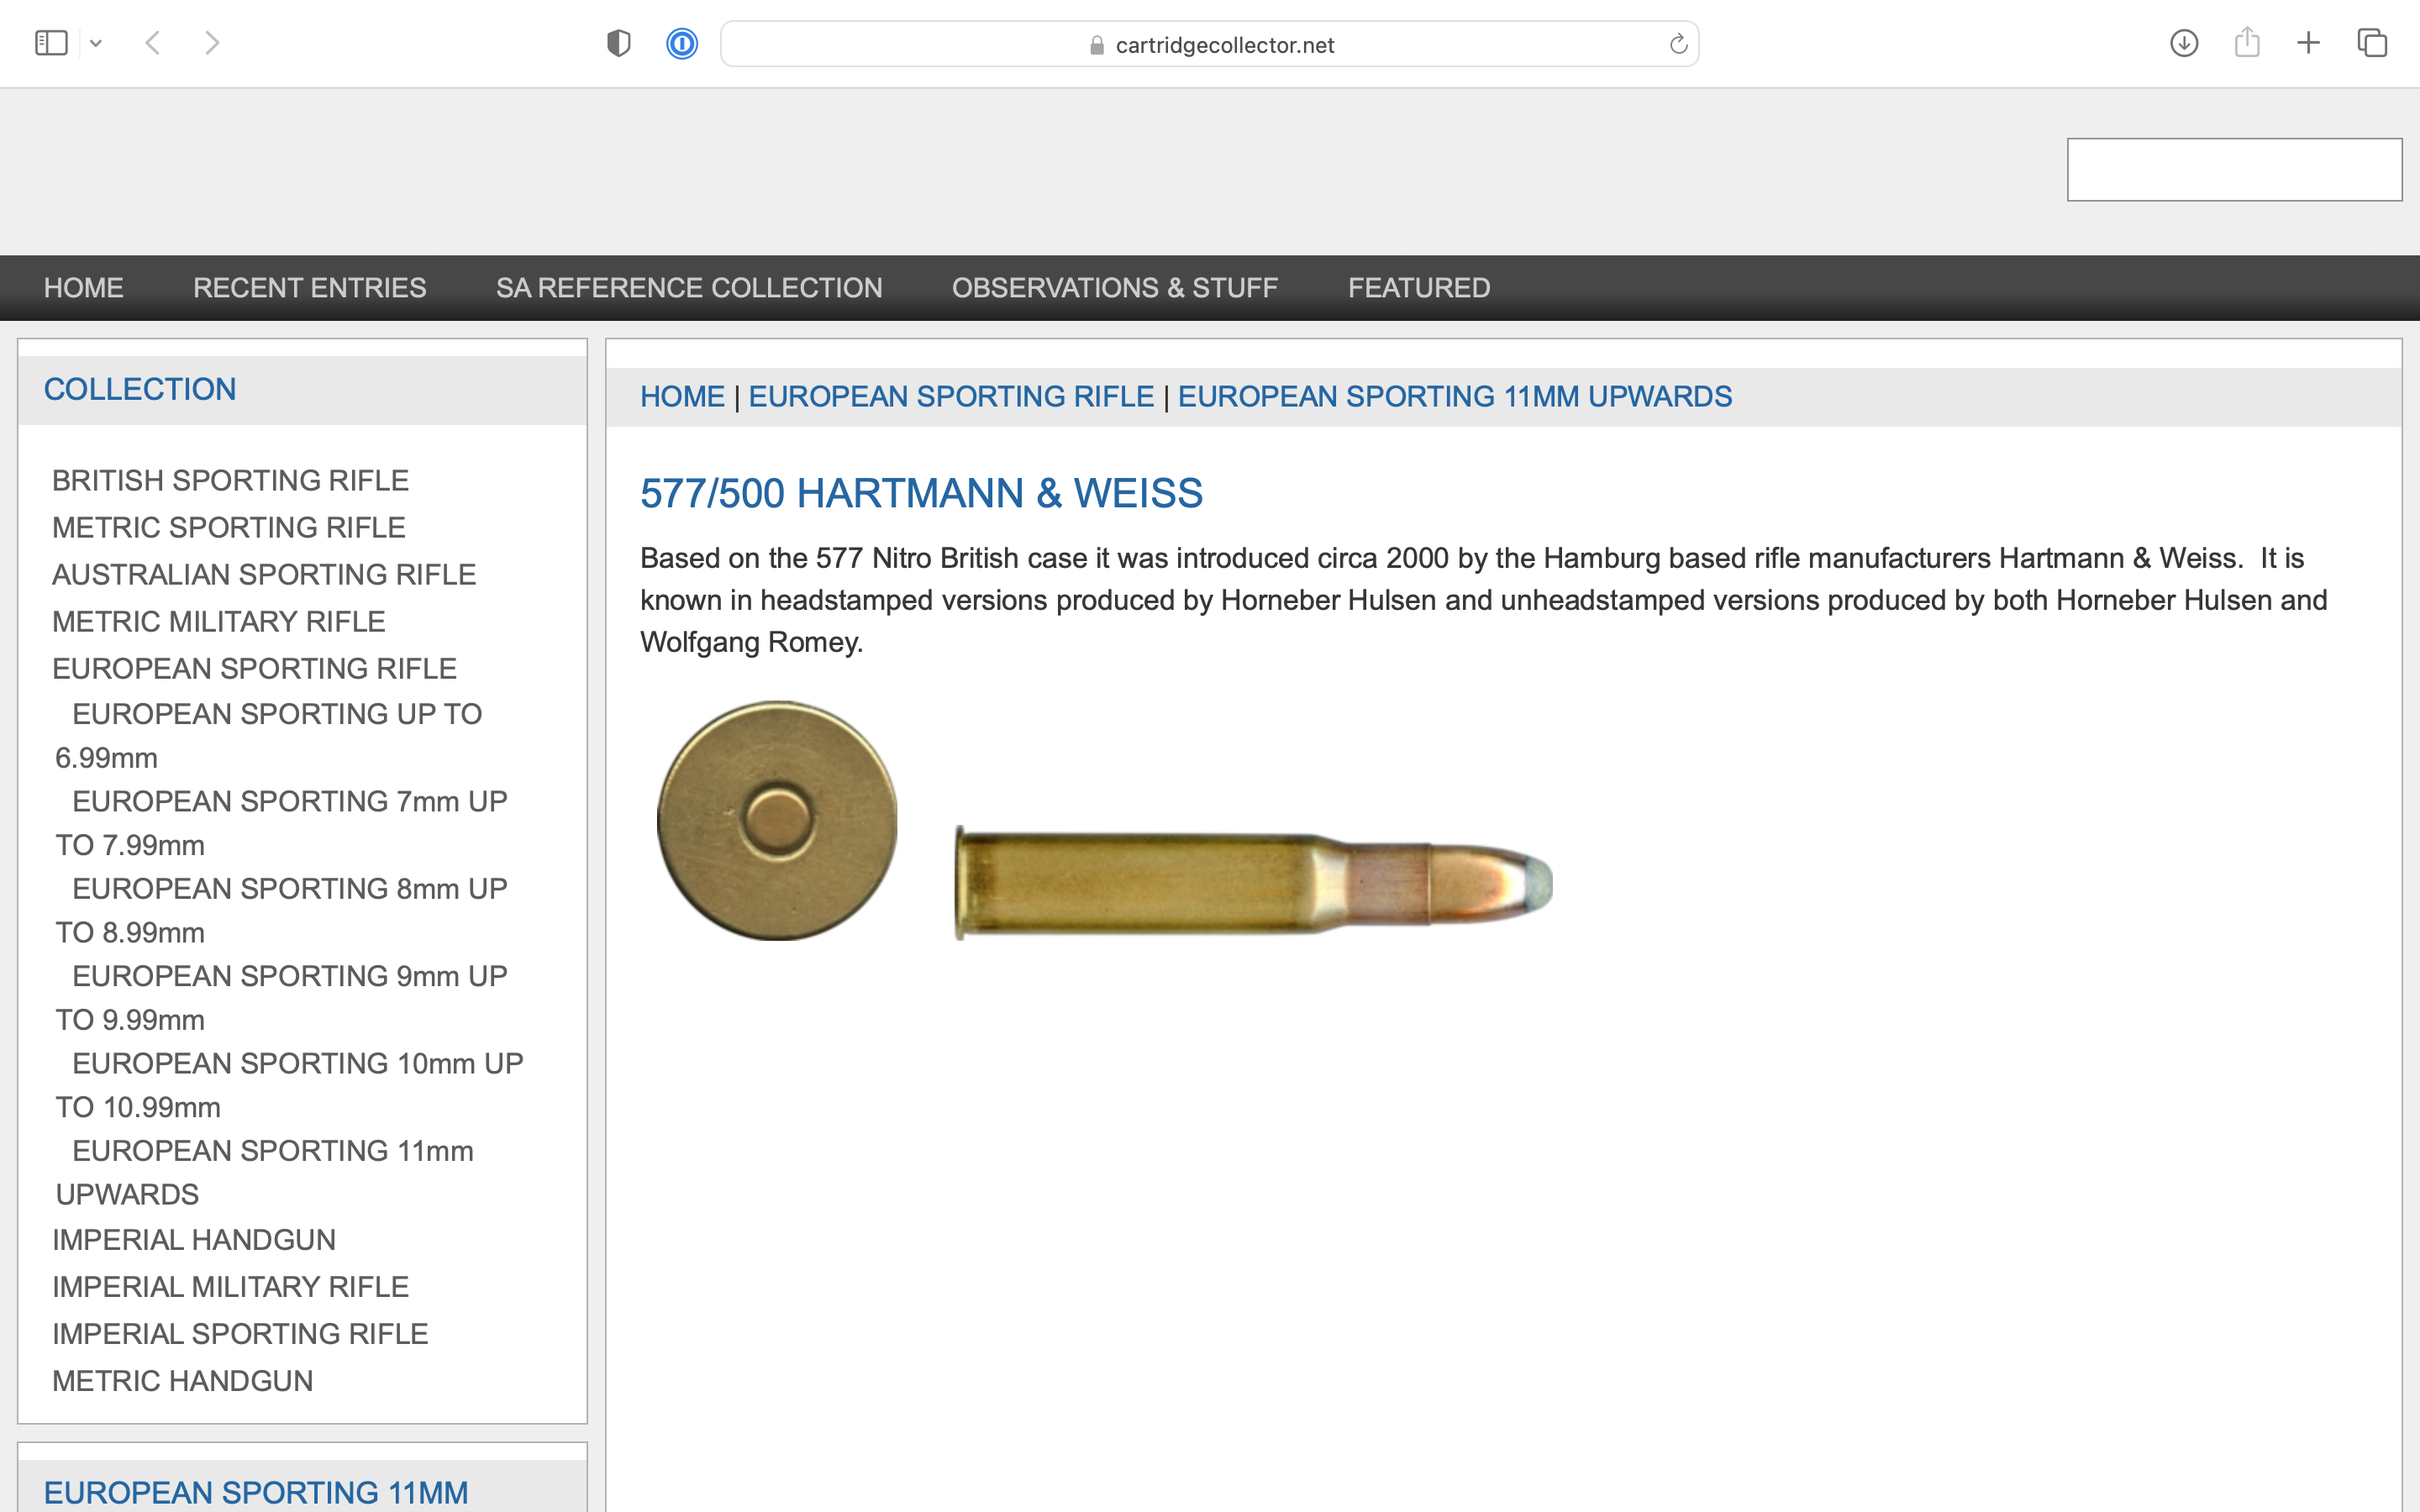Click the 577/500 HARTMANN & WEISS title

coord(921,493)
